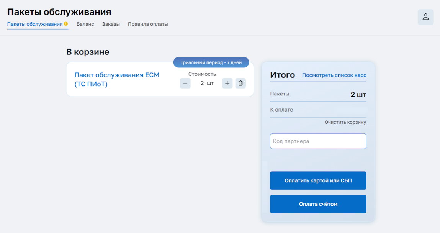Switch to the Баланс tab
The image size is (440, 233).
point(85,24)
